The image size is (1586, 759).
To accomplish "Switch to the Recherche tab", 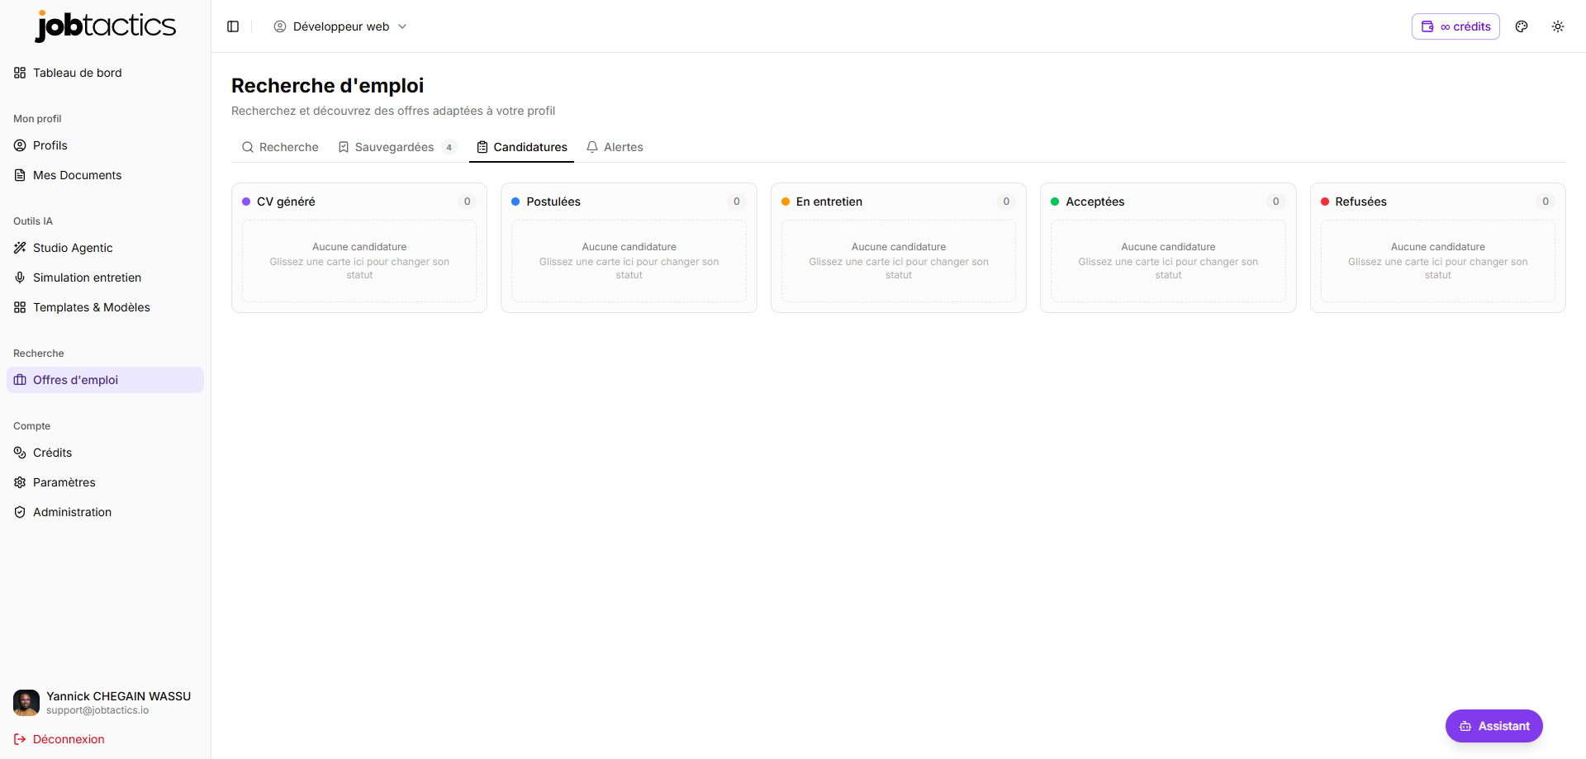I will 279,147.
